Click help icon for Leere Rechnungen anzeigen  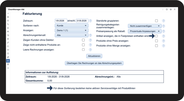(x=90, y=50)
